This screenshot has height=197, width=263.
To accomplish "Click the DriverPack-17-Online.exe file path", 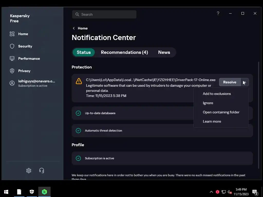I will pos(151,80).
